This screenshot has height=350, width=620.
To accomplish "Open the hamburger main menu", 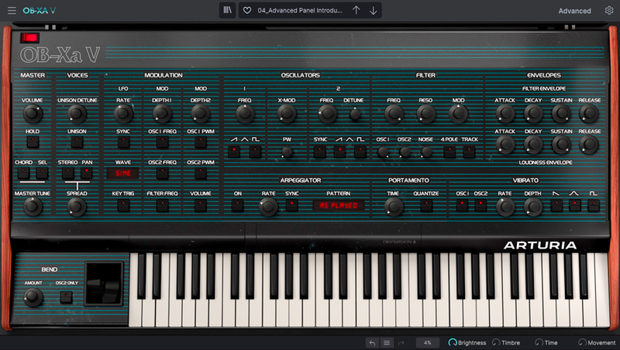I will coord(12,11).
